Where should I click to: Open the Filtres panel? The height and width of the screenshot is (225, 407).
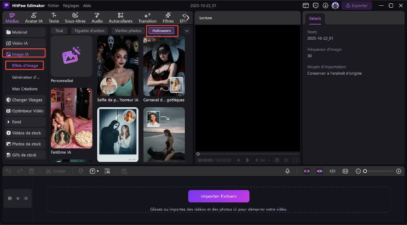[x=168, y=18]
